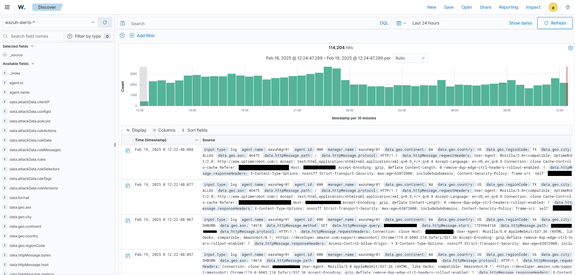Open Sort fields options

coord(194,130)
